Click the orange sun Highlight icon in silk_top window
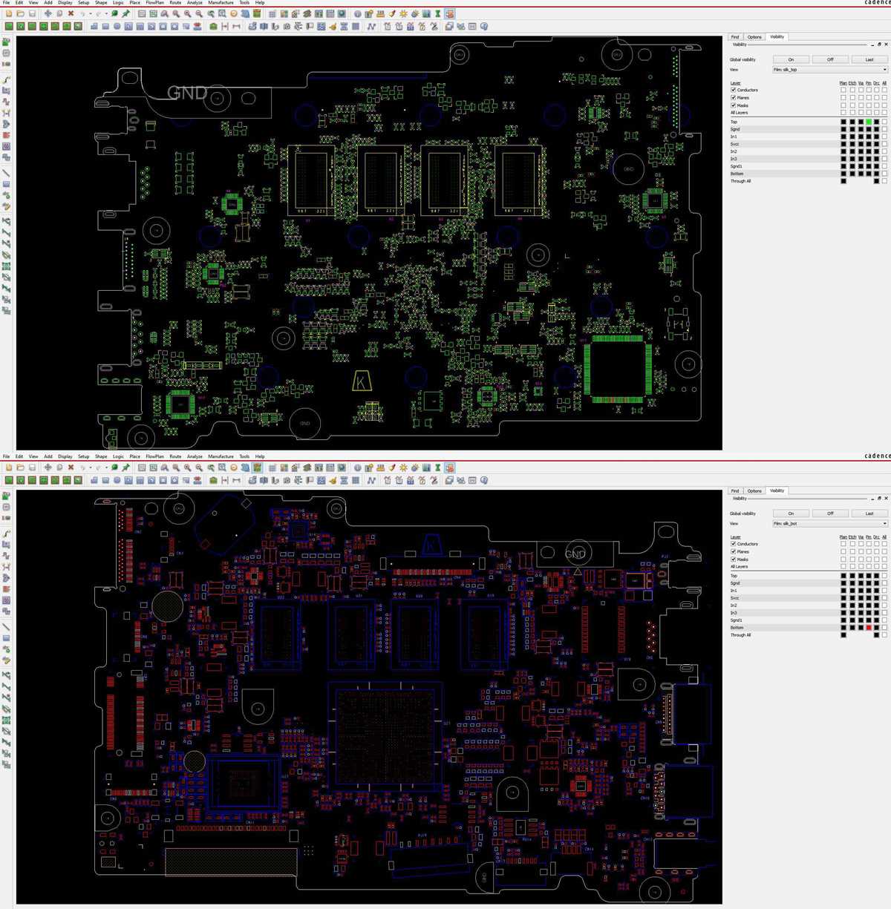The image size is (891, 909). click(403, 13)
